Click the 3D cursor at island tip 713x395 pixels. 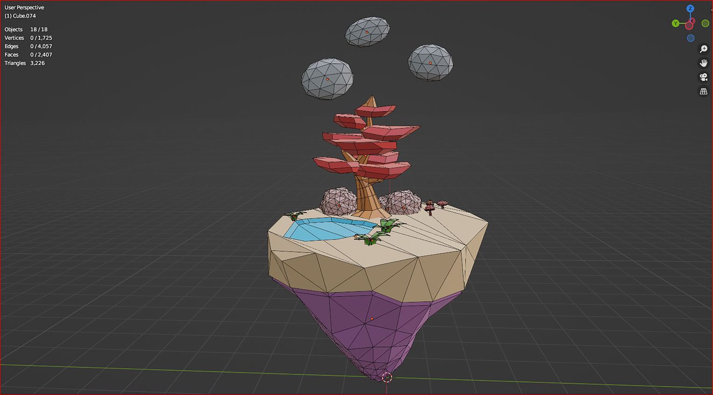[x=387, y=378]
